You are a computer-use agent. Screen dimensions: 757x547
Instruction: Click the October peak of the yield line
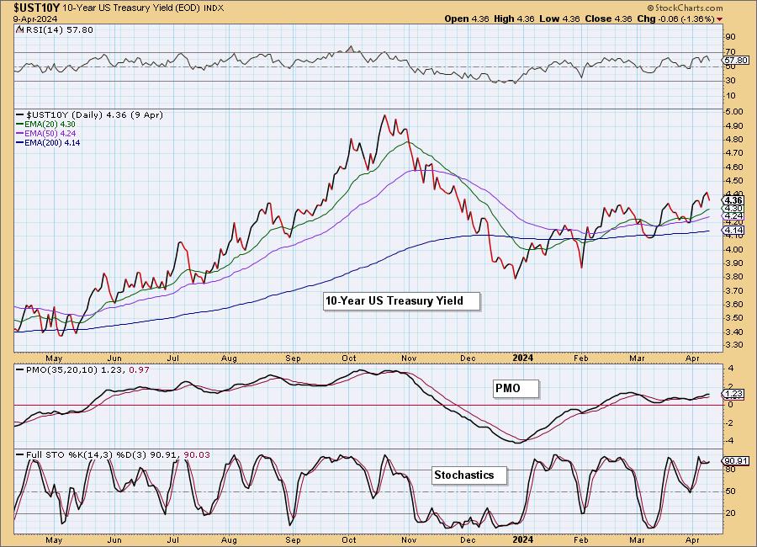pyautogui.click(x=384, y=115)
